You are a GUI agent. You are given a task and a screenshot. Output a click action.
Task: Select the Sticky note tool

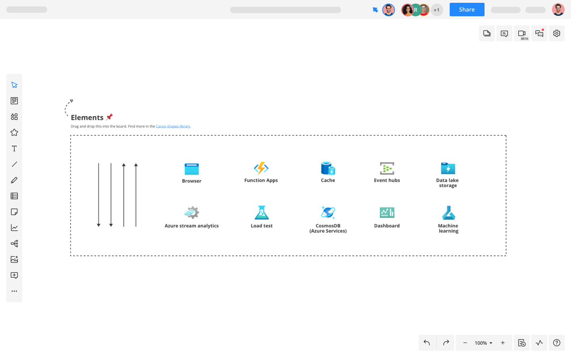(14, 212)
